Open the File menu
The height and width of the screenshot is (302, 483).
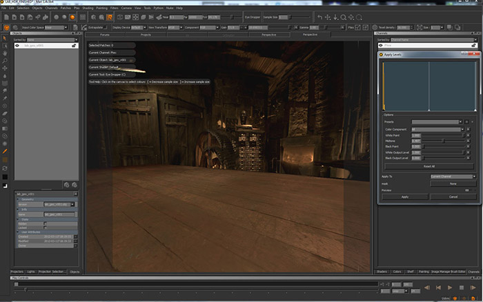(x=3, y=8)
